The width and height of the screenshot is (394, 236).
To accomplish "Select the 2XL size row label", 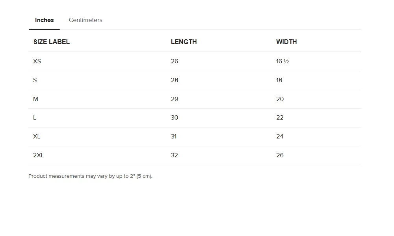I will pos(39,155).
